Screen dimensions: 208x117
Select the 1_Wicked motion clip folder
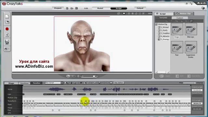[x=163, y=27]
